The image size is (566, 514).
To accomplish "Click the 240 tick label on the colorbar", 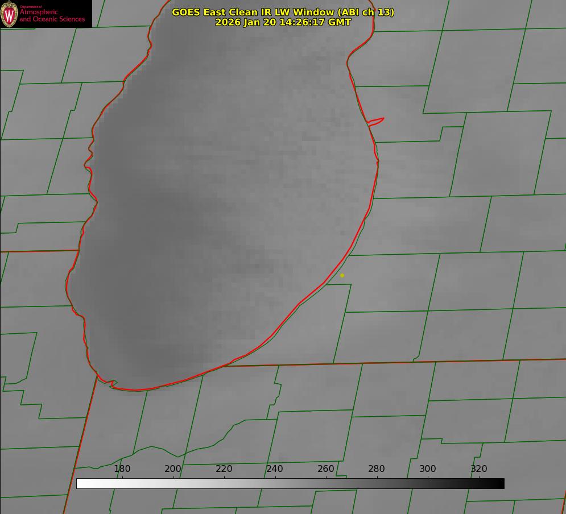I will click(x=275, y=469).
